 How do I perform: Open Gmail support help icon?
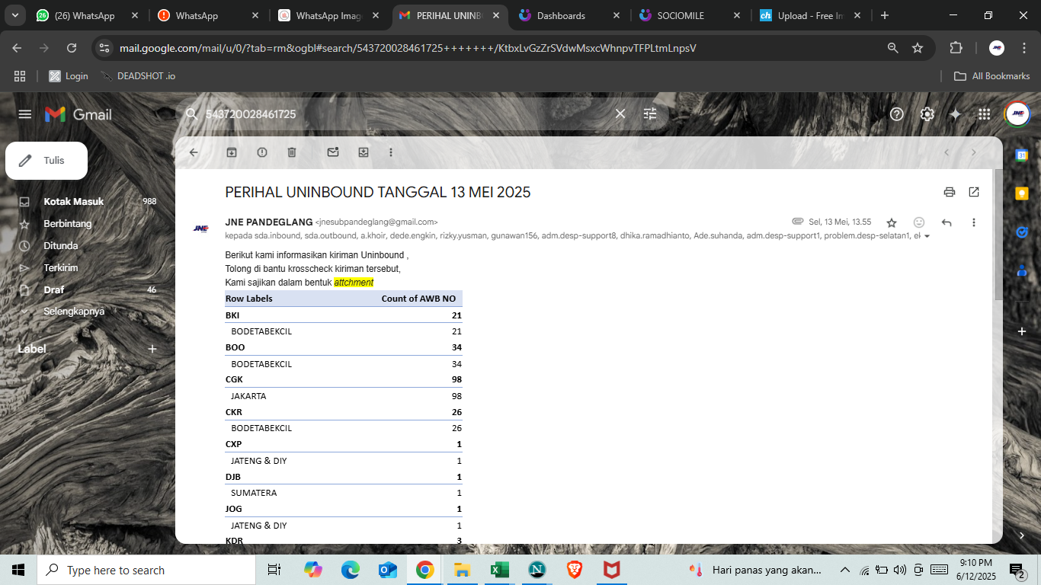897,114
